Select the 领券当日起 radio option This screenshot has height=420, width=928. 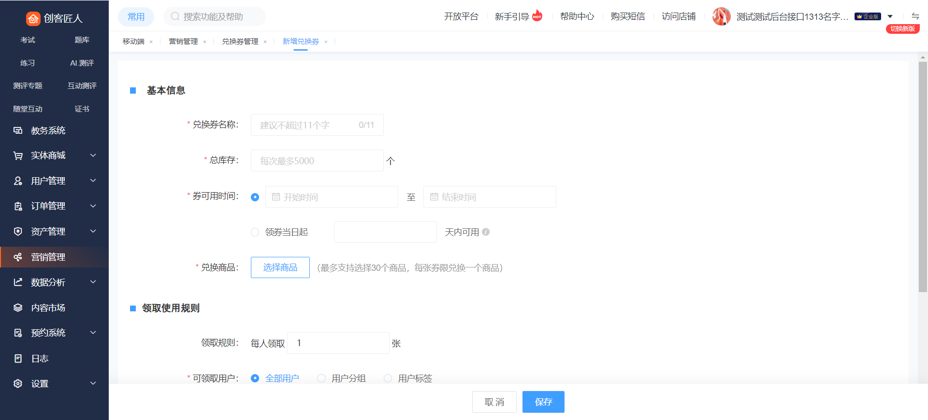[255, 232]
